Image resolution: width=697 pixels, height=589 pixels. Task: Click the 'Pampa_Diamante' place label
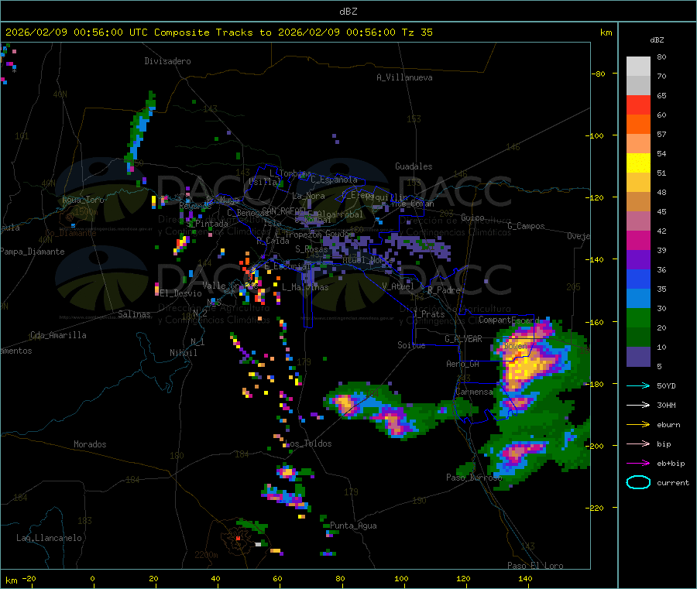(x=33, y=252)
